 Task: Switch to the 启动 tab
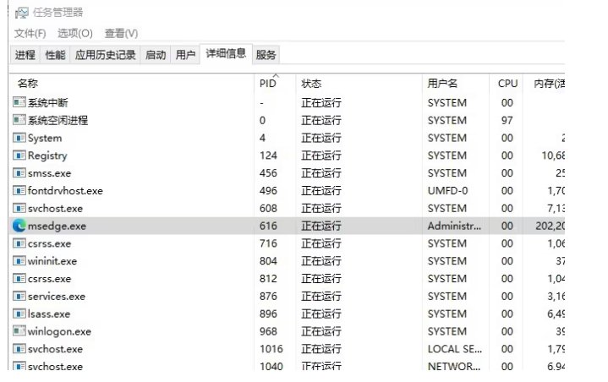click(x=156, y=55)
